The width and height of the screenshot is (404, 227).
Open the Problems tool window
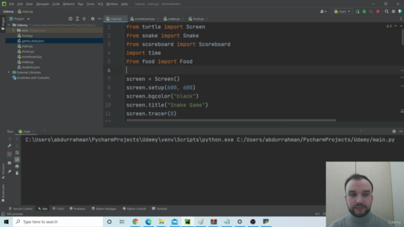pos(78,209)
